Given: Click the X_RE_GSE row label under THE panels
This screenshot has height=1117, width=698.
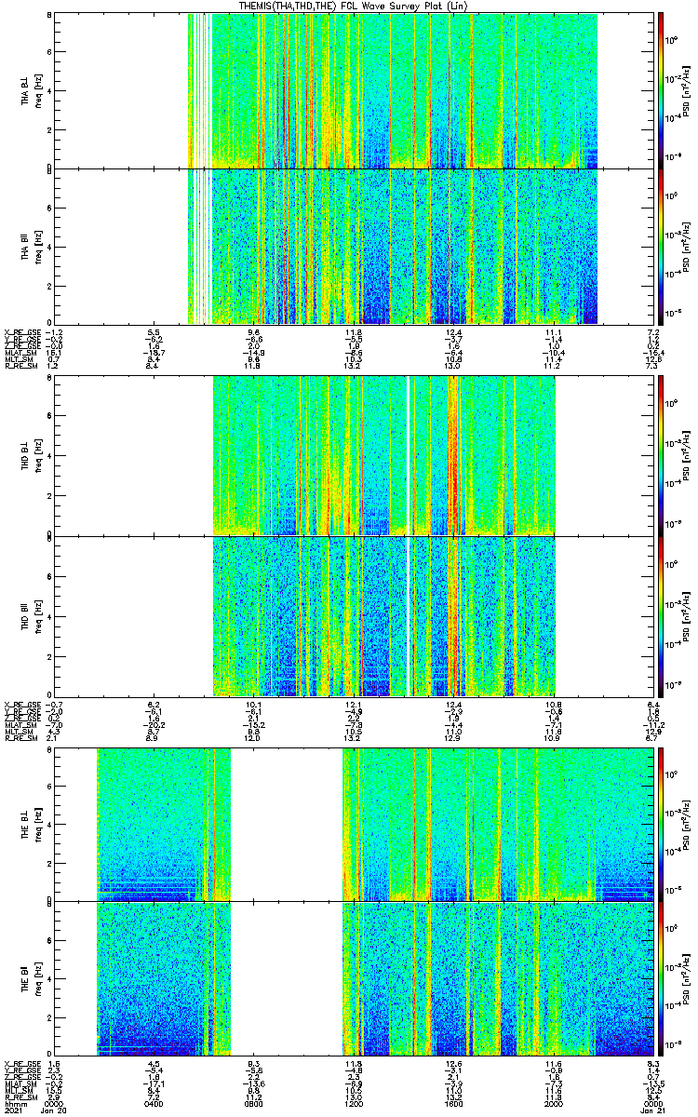Looking at the screenshot, I should pyautogui.click(x=22, y=1063).
